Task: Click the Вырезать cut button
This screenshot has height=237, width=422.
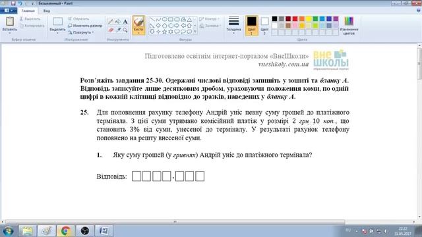Action: 30,19
